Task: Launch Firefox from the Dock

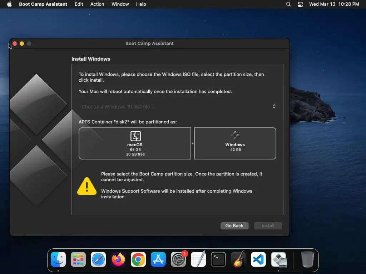Action: pos(118,259)
